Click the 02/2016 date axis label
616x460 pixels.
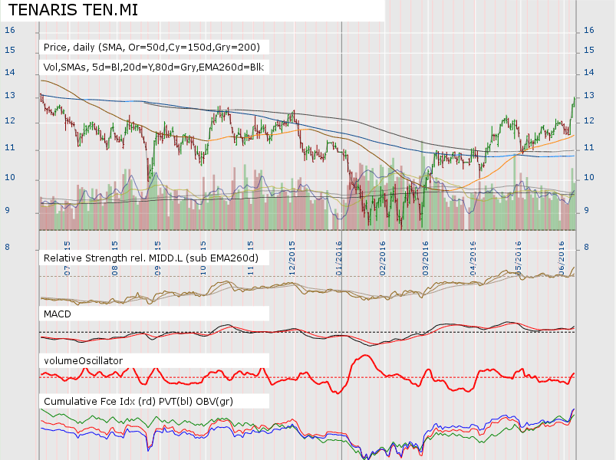[x=382, y=258]
